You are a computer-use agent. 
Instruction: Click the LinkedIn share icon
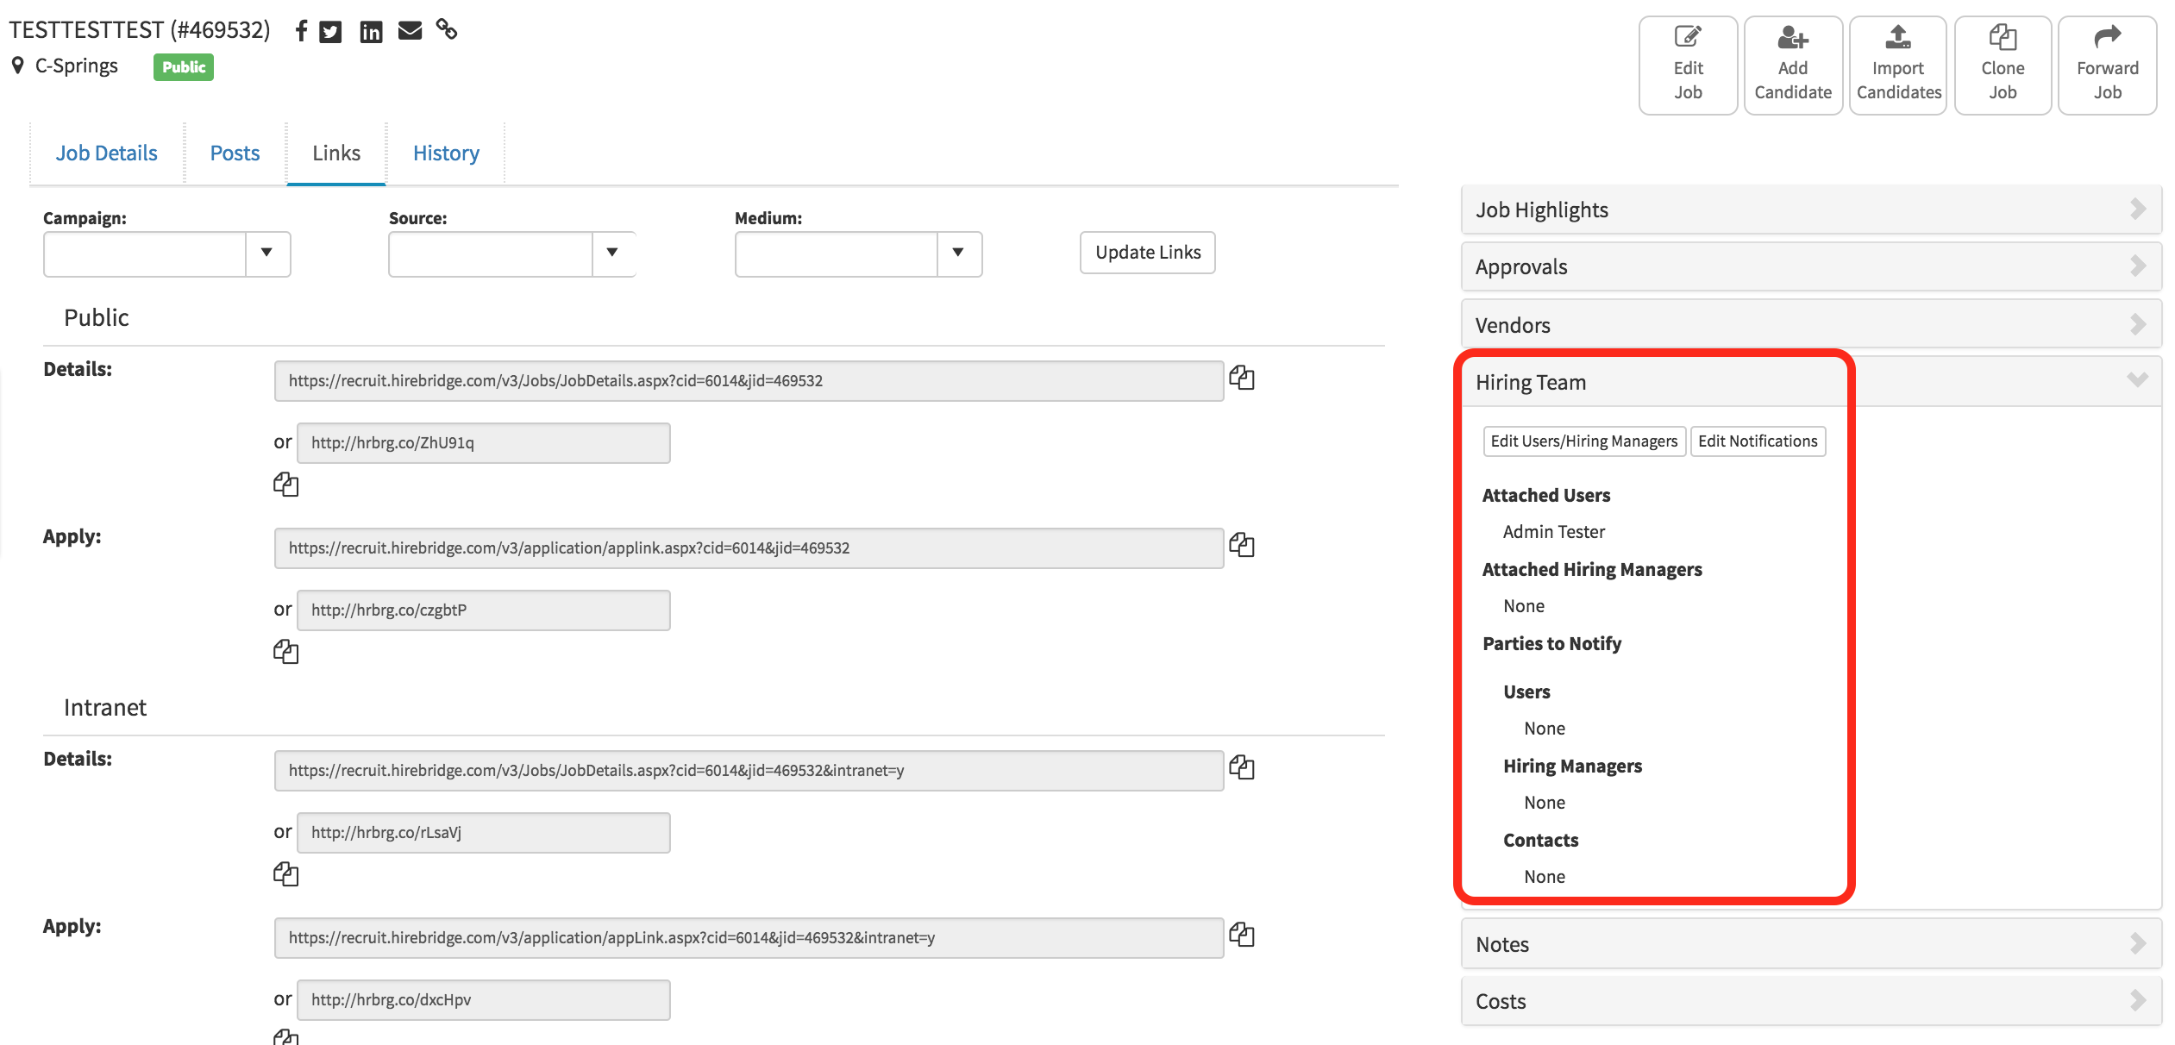(371, 32)
